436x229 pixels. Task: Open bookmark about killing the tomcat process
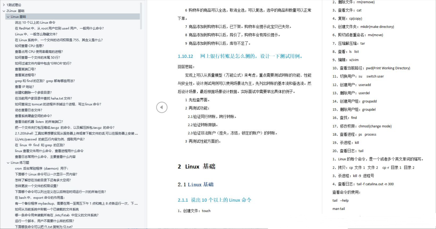point(58,104)
